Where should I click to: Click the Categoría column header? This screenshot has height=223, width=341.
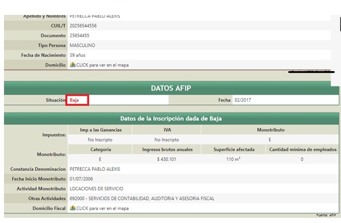tap(101, 150)
